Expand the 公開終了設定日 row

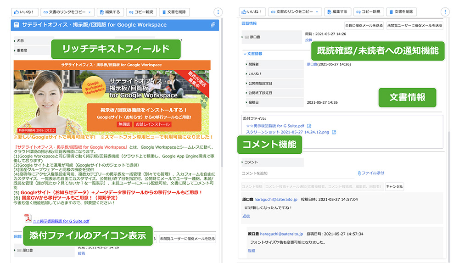(246, 93)
